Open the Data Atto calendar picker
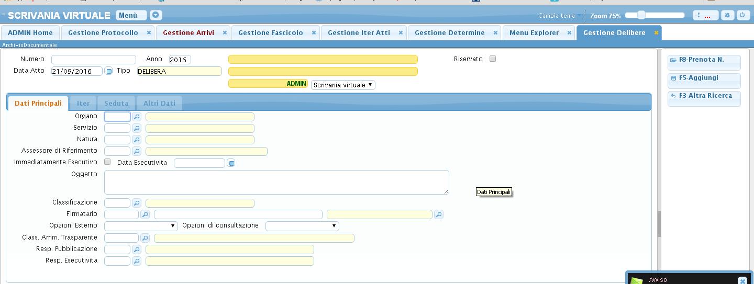The image size is (754, 284). click(109, 71)
